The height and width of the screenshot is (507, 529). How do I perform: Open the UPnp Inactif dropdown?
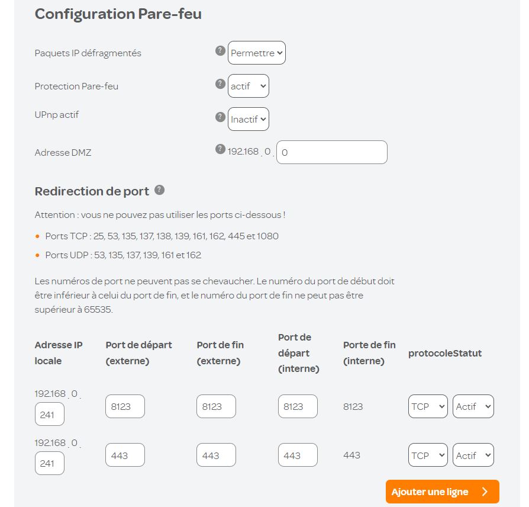(249, 119)
